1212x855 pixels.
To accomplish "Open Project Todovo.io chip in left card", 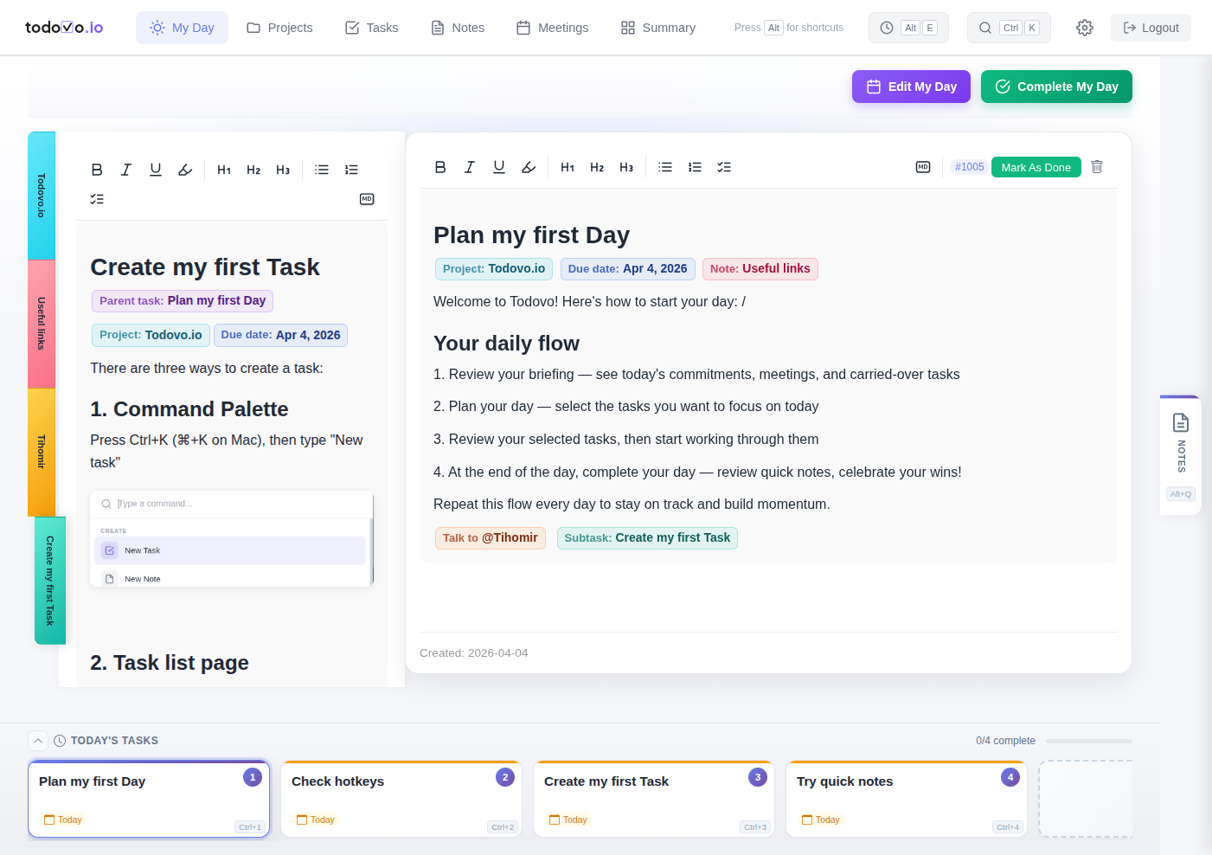I will 151,335.
